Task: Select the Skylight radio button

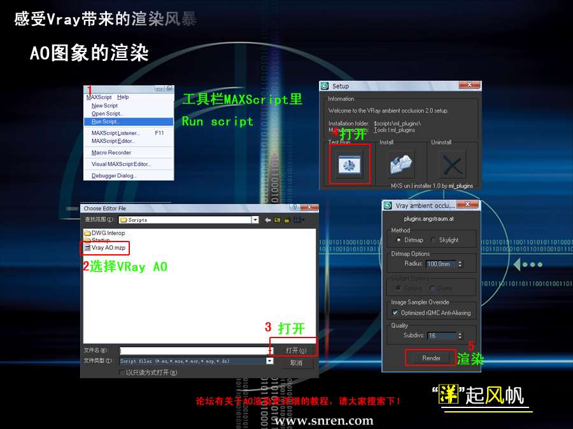Action: pos(433,240)
